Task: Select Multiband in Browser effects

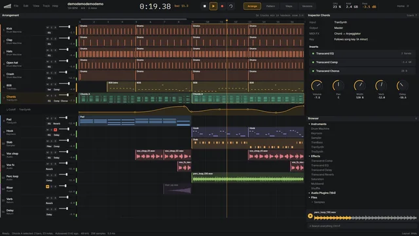Action: 317,184
